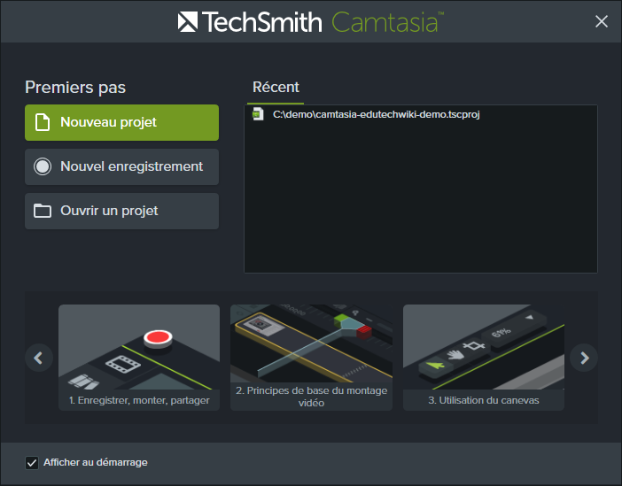The width and height of the screenshot is (622, 486).
Task: Close the Camtasia welcome window
Action: (x=602, y=21)
